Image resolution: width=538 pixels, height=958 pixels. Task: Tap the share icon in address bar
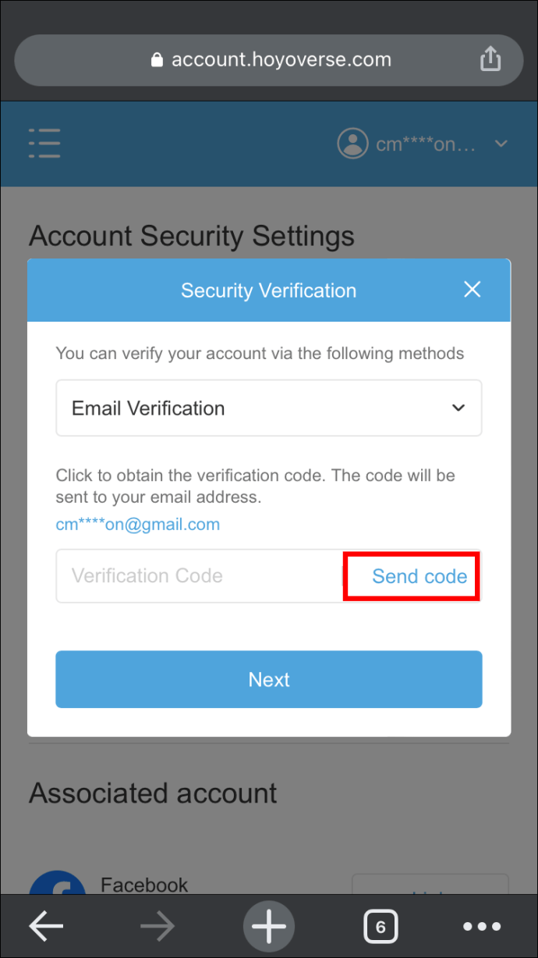[x=490, y=59]
